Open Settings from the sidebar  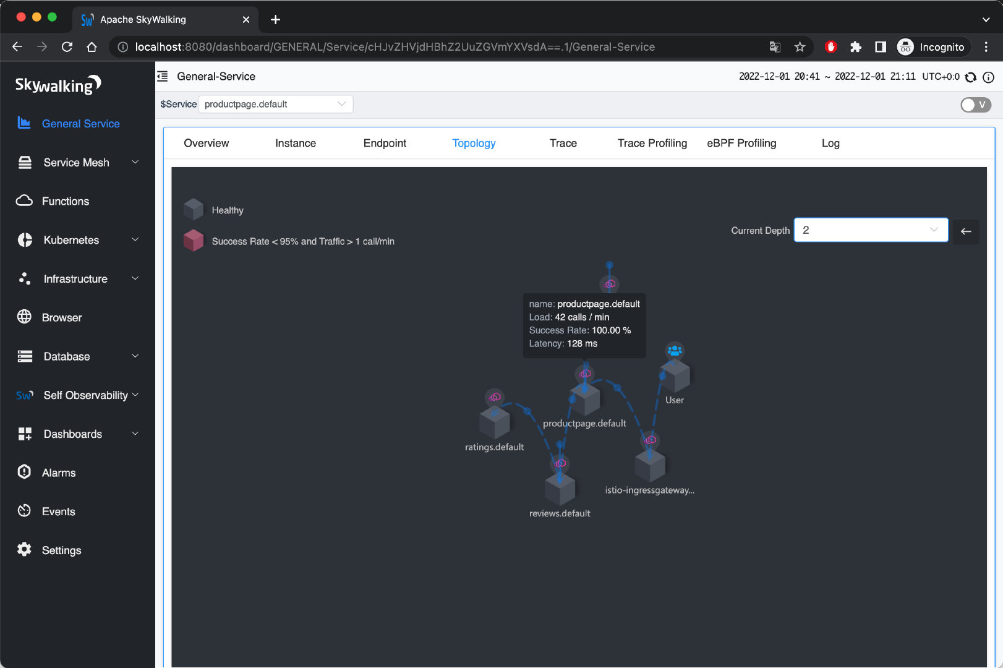[61, 550]
